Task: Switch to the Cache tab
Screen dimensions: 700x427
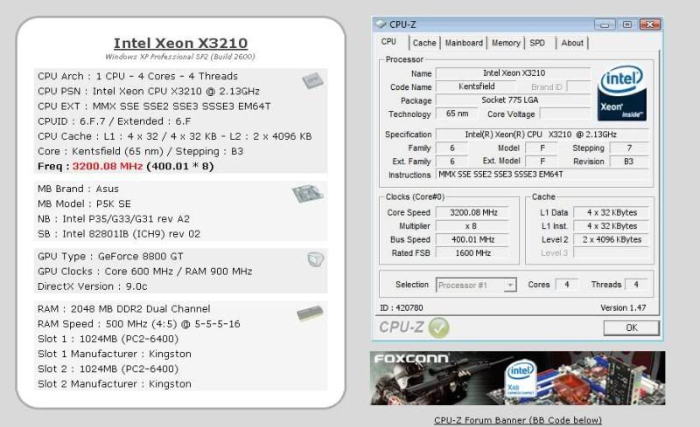Action: coord(424,43)
